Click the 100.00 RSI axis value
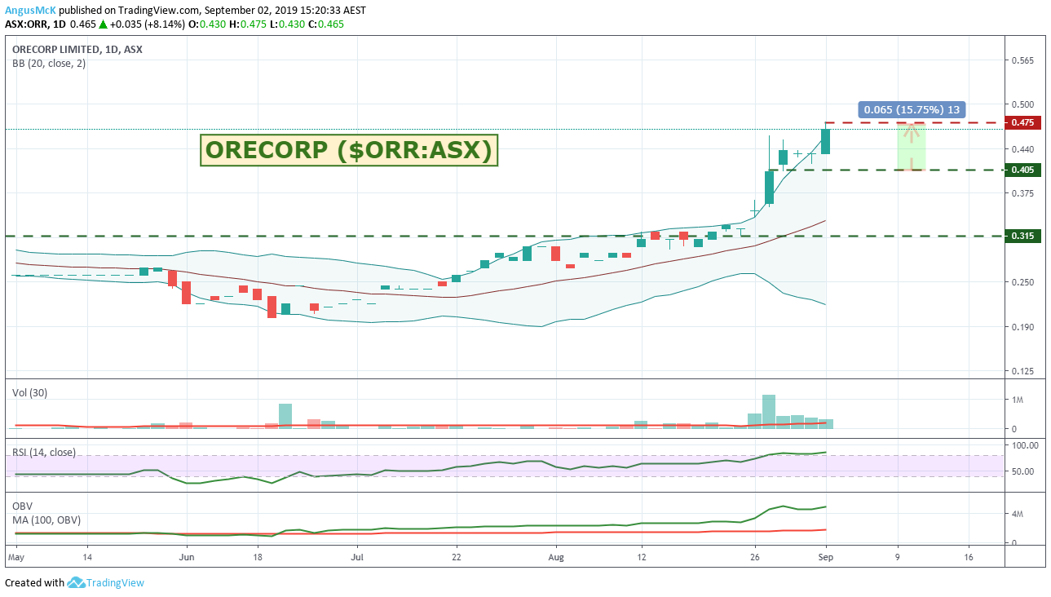The height and width of the screenshot is (597, 1051). pyautogui.click(x=1025, y=445)
